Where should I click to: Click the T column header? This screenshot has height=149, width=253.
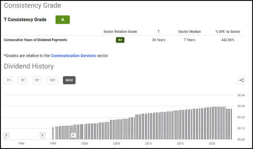pos(159,32)
